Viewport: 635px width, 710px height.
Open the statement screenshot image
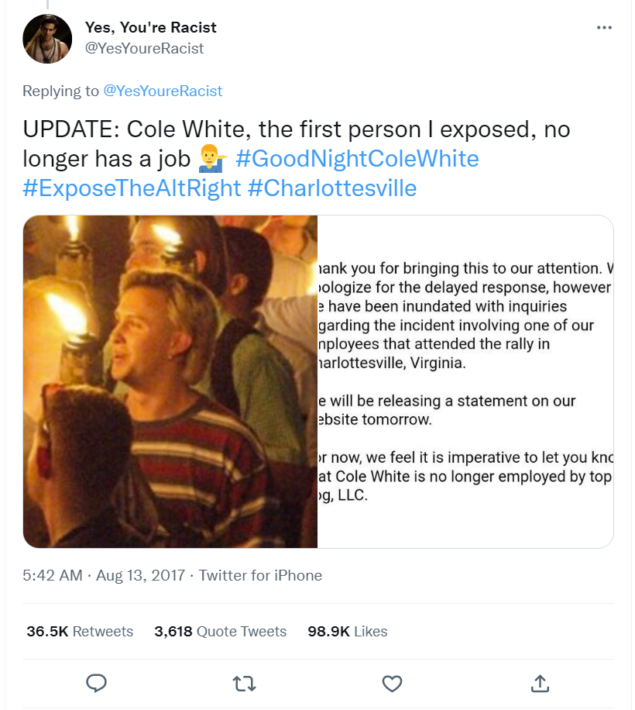pos(465,381)
